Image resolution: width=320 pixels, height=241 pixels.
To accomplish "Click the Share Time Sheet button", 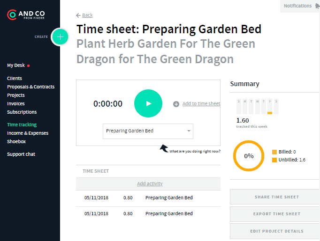I will (x=276, y=197).
